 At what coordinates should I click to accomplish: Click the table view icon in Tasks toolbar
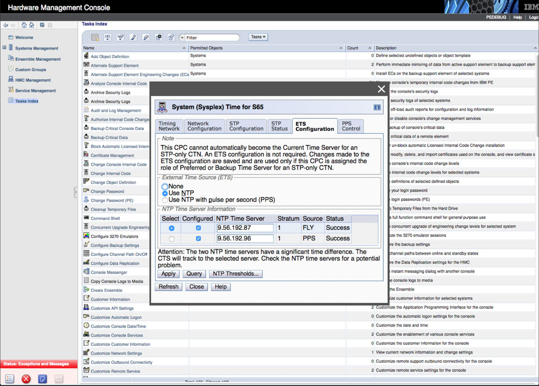(x=95, y=38)
